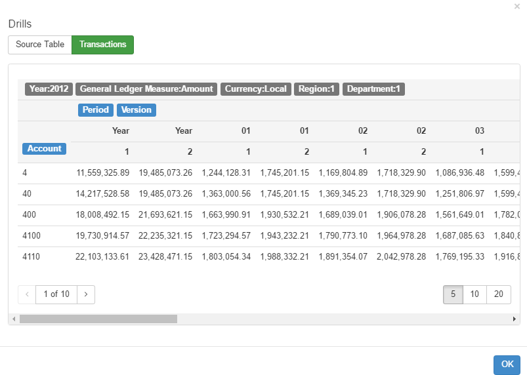Image resolution: width=527 pixels, height=375 pixels.
Task: Set page size to 20 rows
Action: coord(498,294)
